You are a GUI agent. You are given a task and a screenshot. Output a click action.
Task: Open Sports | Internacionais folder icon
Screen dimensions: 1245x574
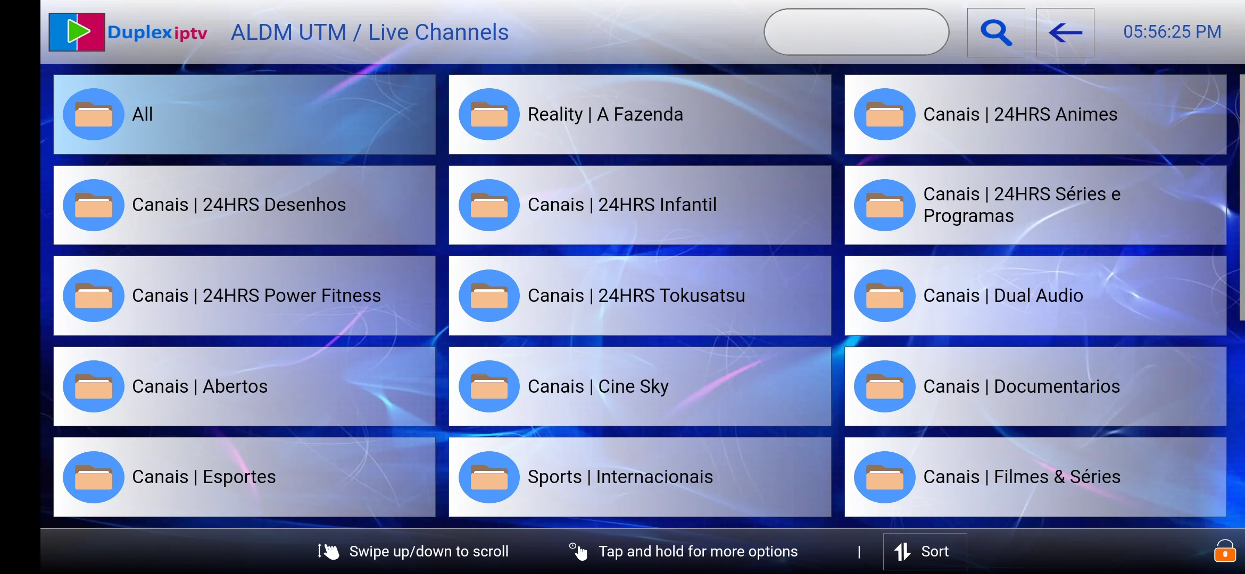point(487,477)
